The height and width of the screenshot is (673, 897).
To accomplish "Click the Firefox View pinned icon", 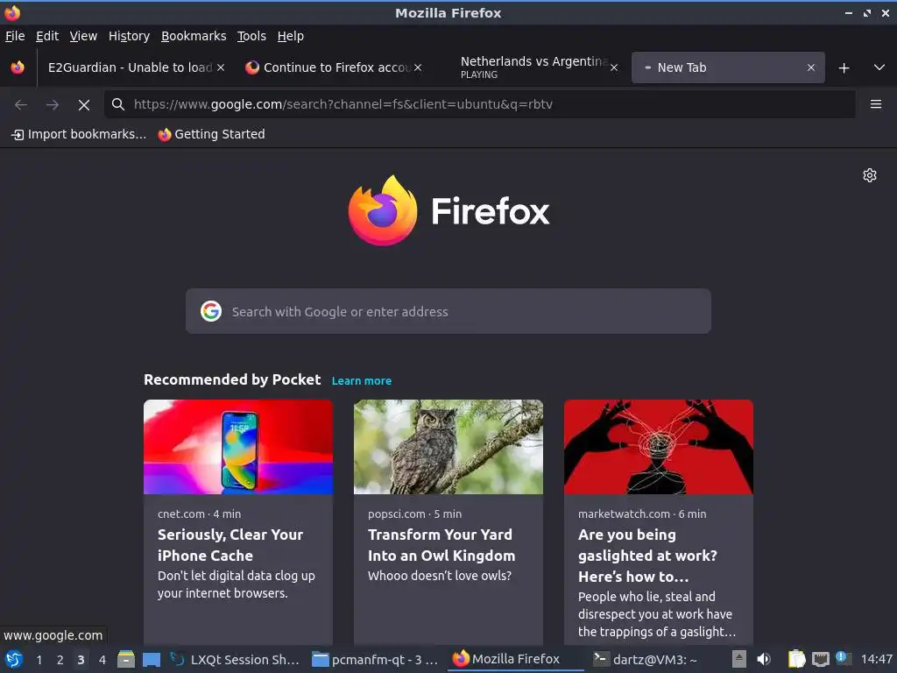I will tap(18, 67).
